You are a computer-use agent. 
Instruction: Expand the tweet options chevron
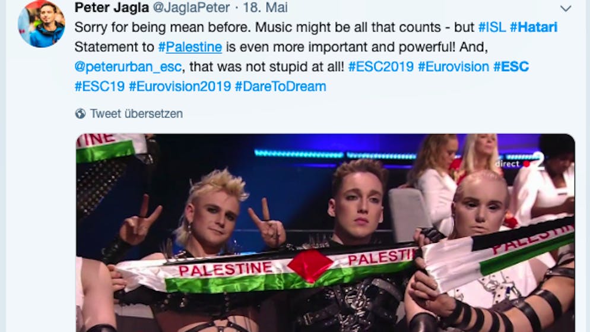566,8
